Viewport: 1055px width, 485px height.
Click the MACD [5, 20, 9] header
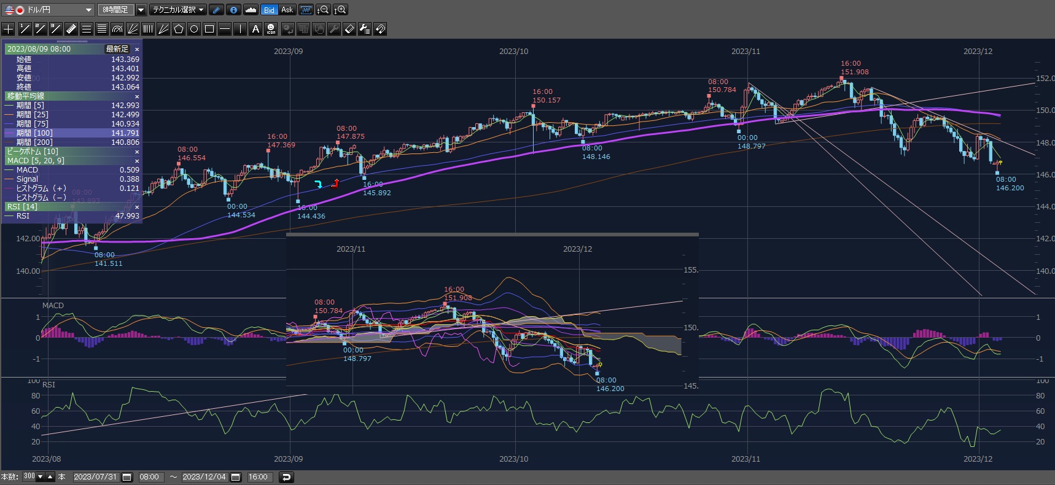tap(36, 161)
